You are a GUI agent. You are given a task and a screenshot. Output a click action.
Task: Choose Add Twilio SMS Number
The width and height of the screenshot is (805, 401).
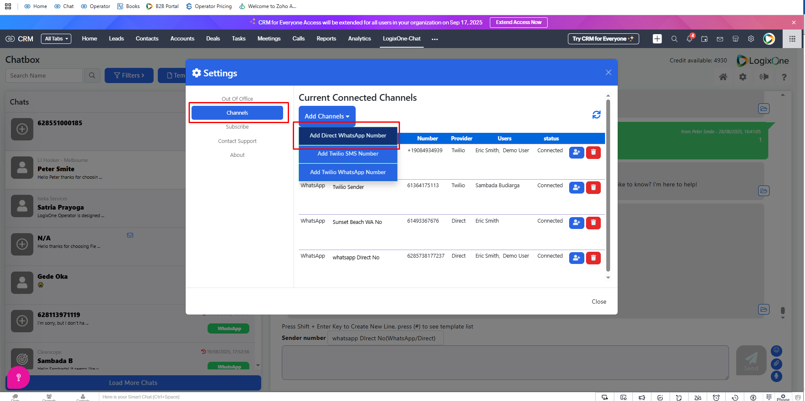pos(348,154)
